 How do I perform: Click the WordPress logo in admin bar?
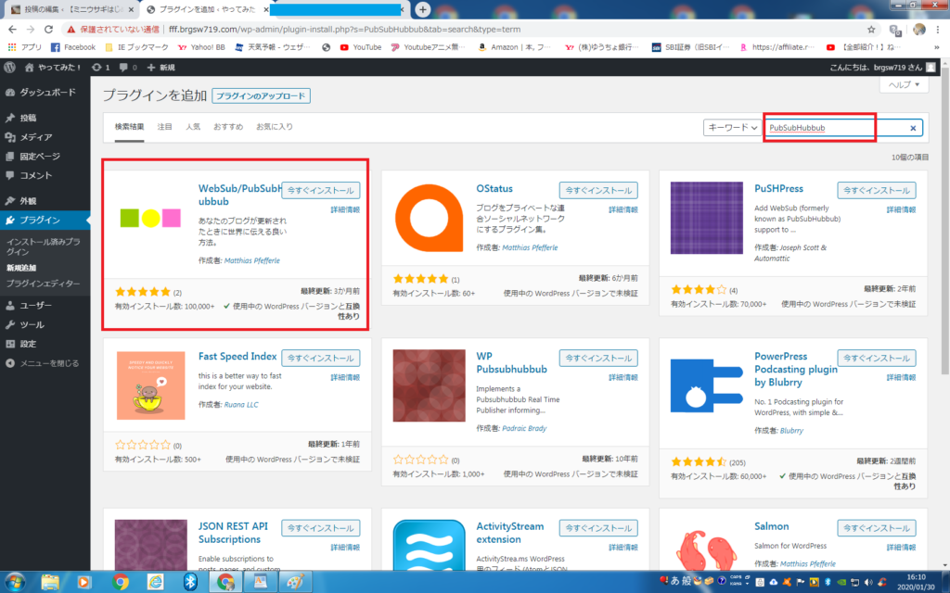pyautogui.click(x=9, y=68)
